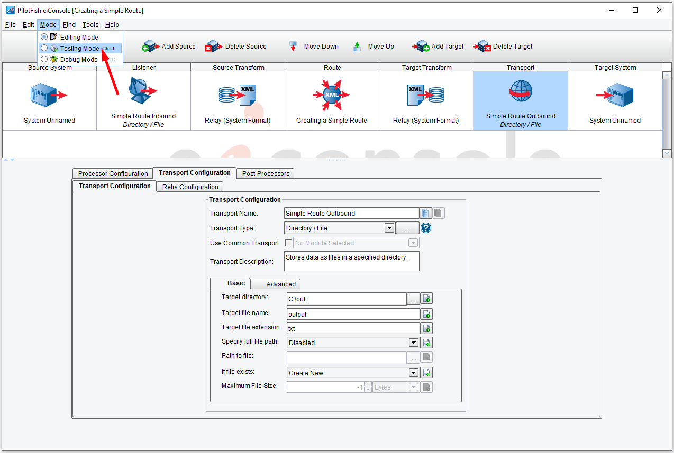Click in Transport Description text area

(351, 261)
